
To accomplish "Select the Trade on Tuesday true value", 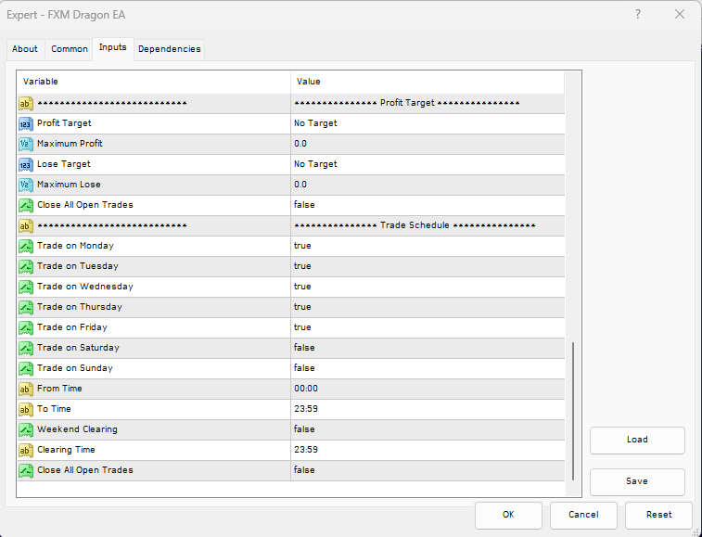I will pos(302,266).
